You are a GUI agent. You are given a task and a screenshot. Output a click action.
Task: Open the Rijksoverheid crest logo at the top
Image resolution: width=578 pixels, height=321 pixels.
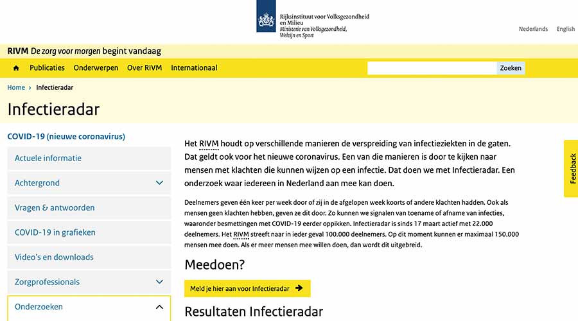tap(266, 16)
